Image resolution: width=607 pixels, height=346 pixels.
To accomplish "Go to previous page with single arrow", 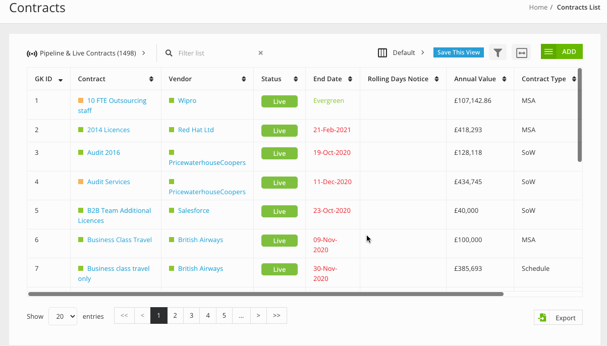I will 142,316.
